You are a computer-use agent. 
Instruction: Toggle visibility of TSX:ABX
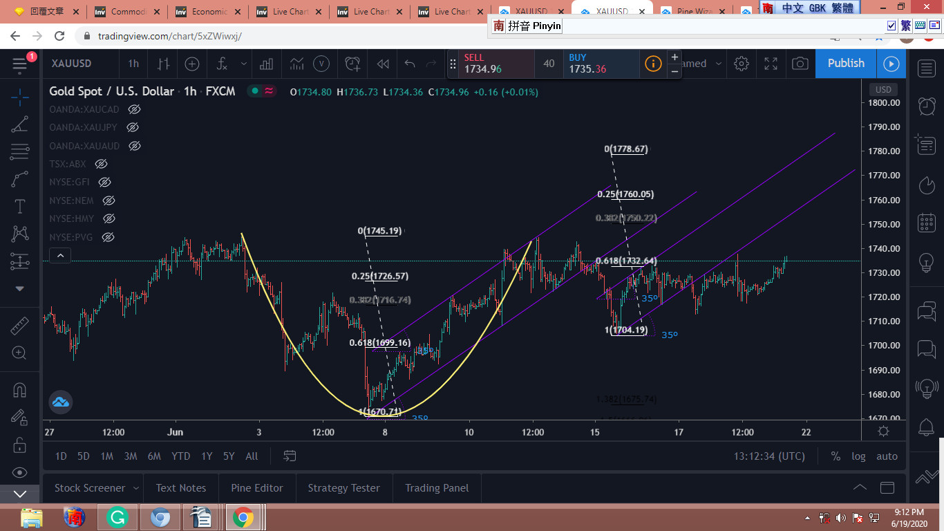101,164
